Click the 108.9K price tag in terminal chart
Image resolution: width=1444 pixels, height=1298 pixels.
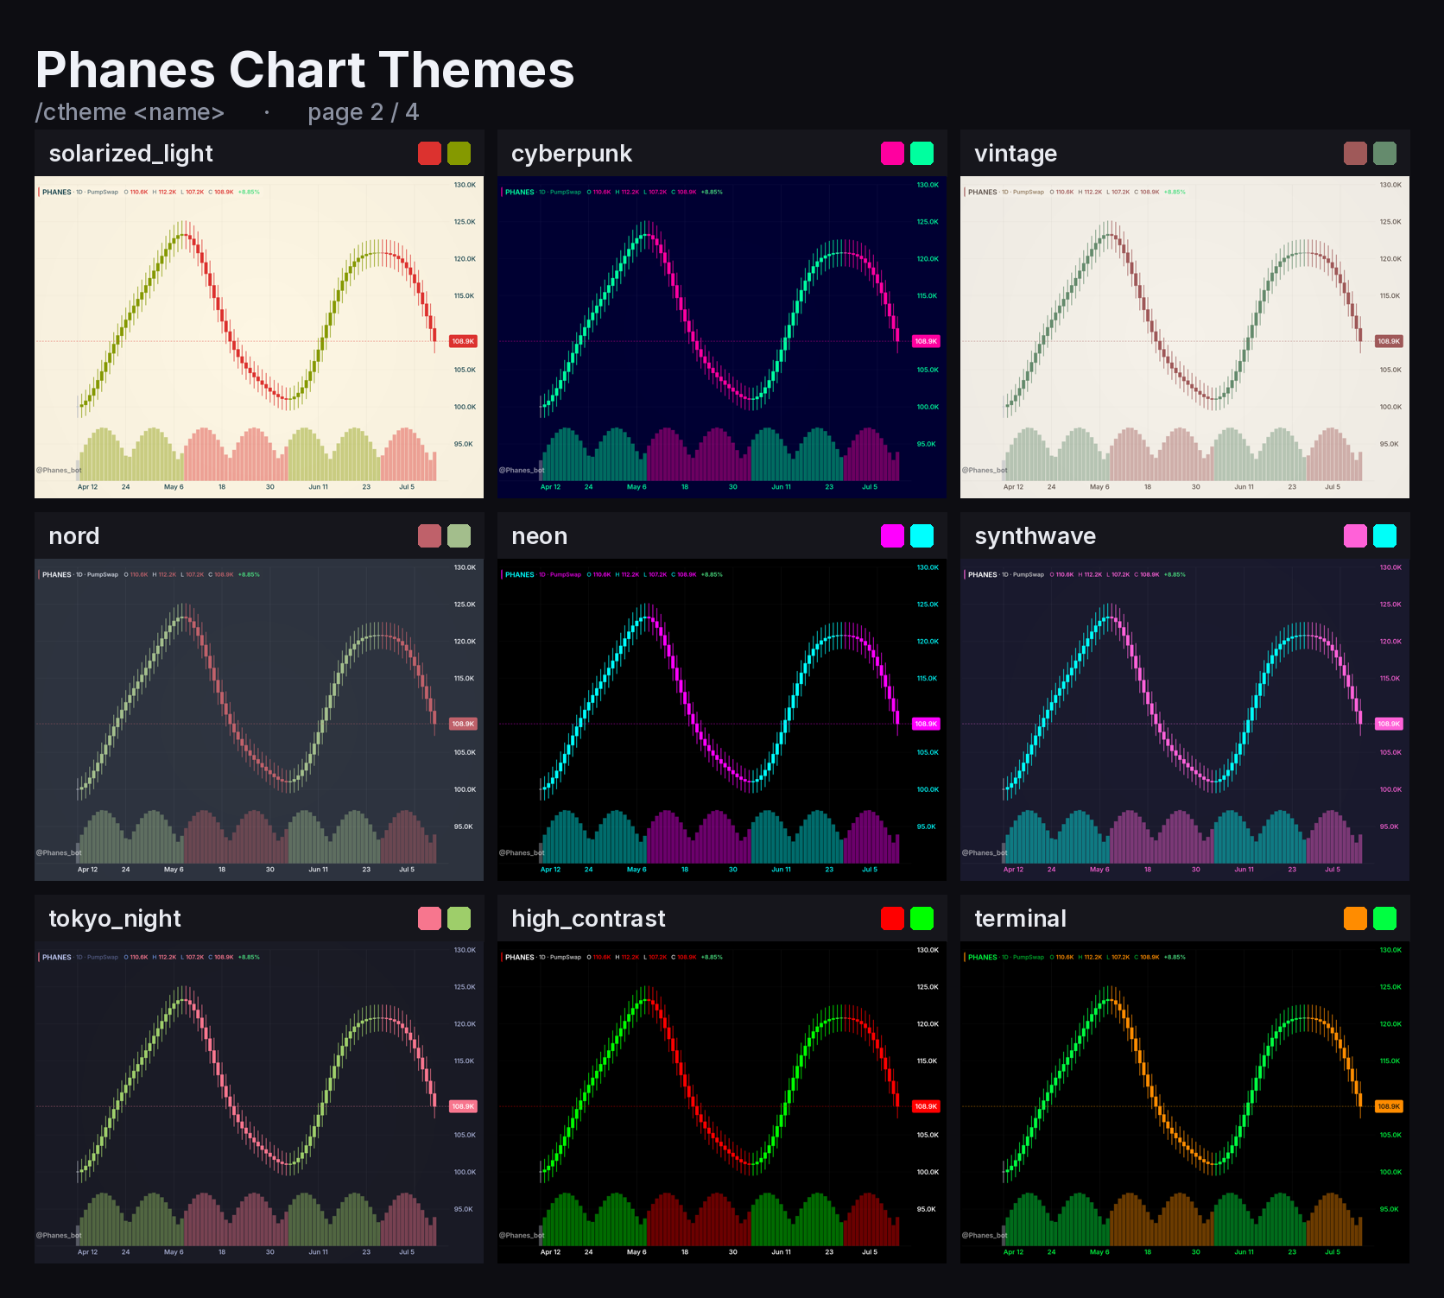[x=1389, y=1106]
